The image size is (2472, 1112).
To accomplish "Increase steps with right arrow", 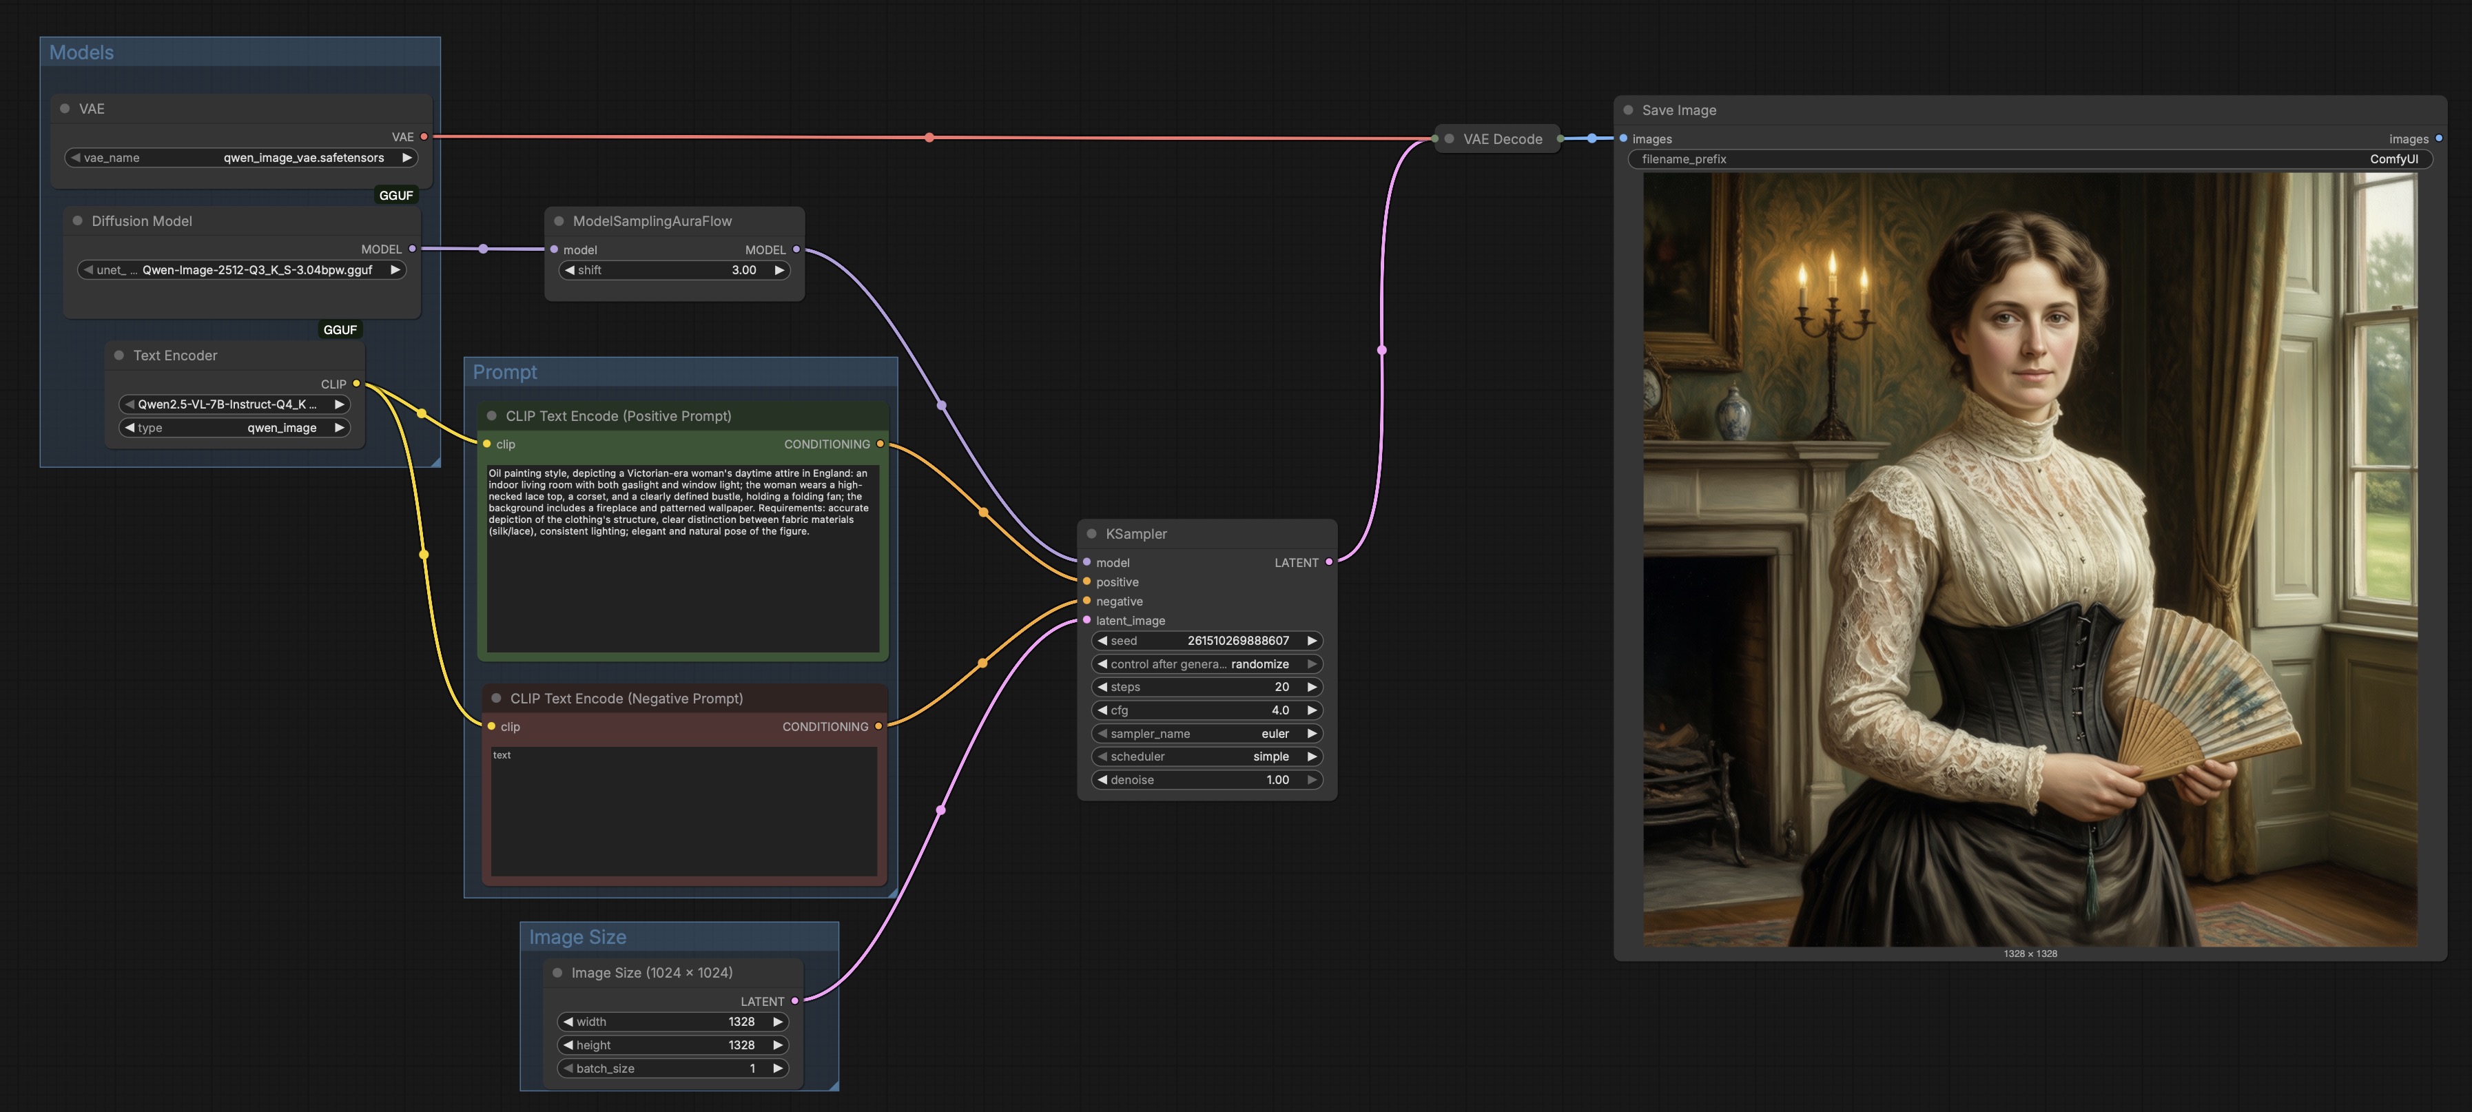I will [1312, 687].
